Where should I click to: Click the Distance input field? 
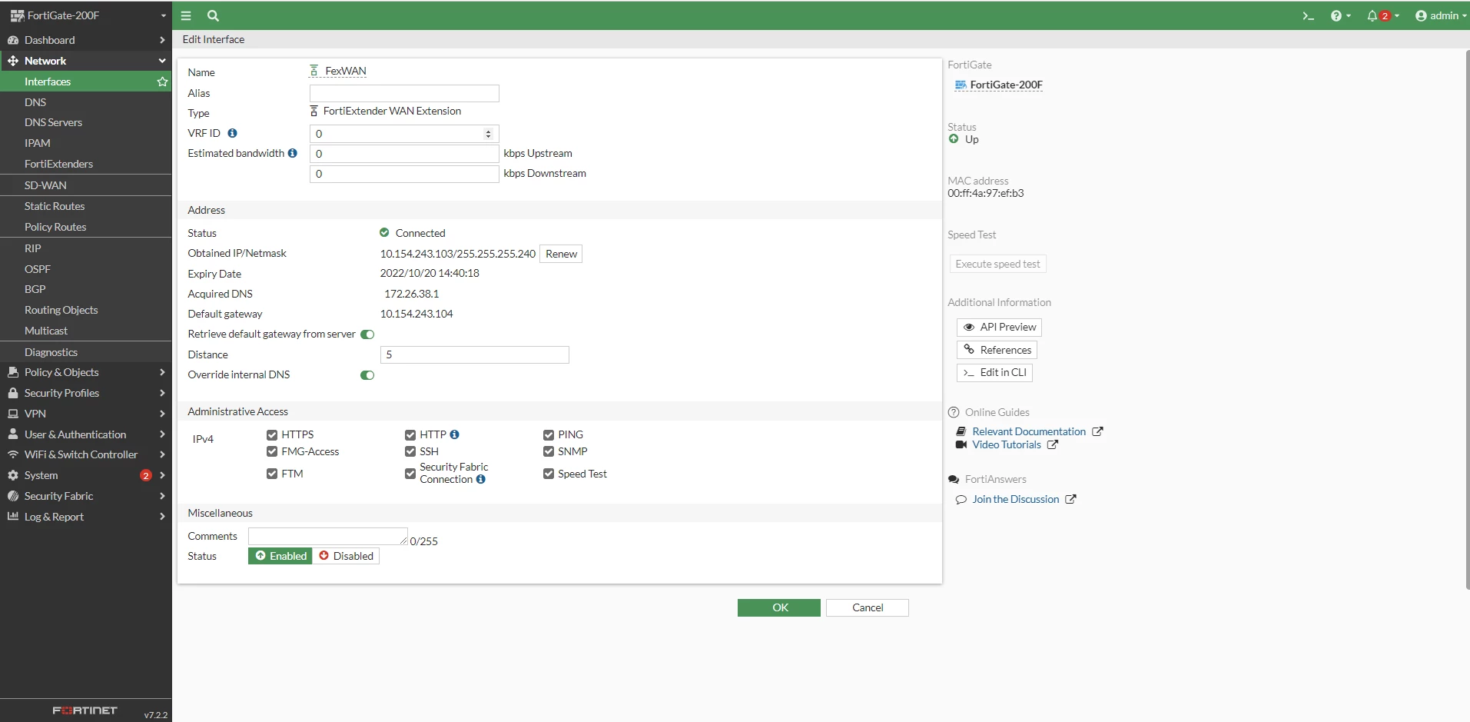[x=475, y=354]
